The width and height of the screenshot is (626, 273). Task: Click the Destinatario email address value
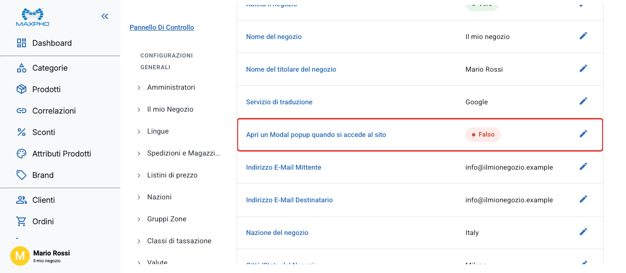pos(509,200)
